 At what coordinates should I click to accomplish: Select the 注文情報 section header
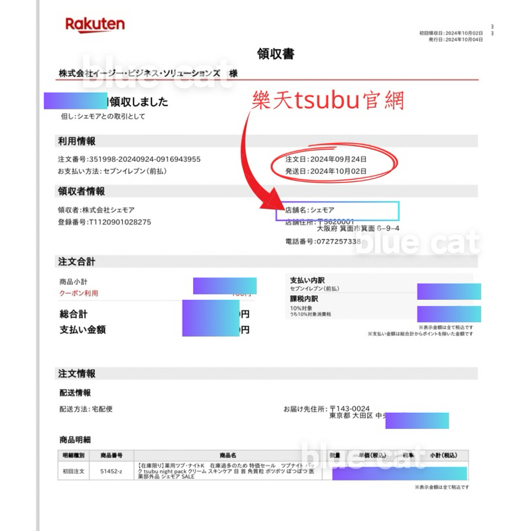(x=77, y=374)
